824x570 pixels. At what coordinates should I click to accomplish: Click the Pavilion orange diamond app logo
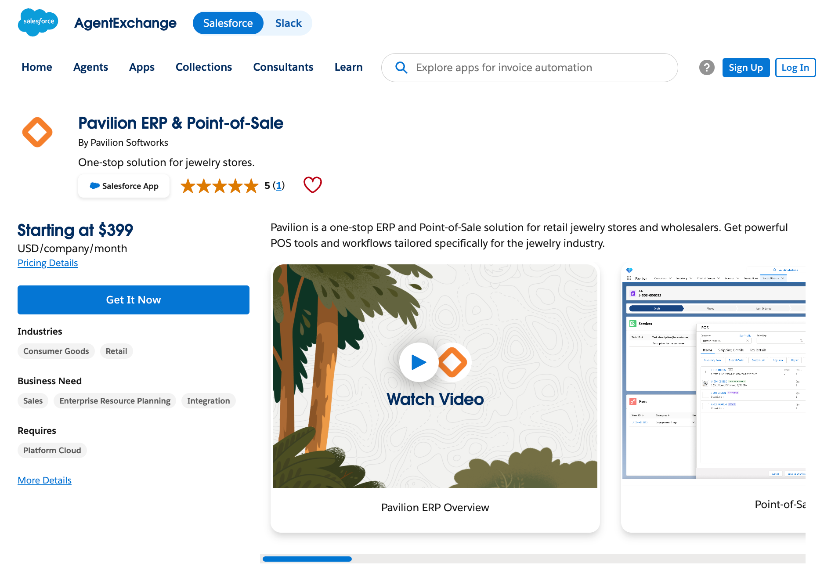(37, 132)
